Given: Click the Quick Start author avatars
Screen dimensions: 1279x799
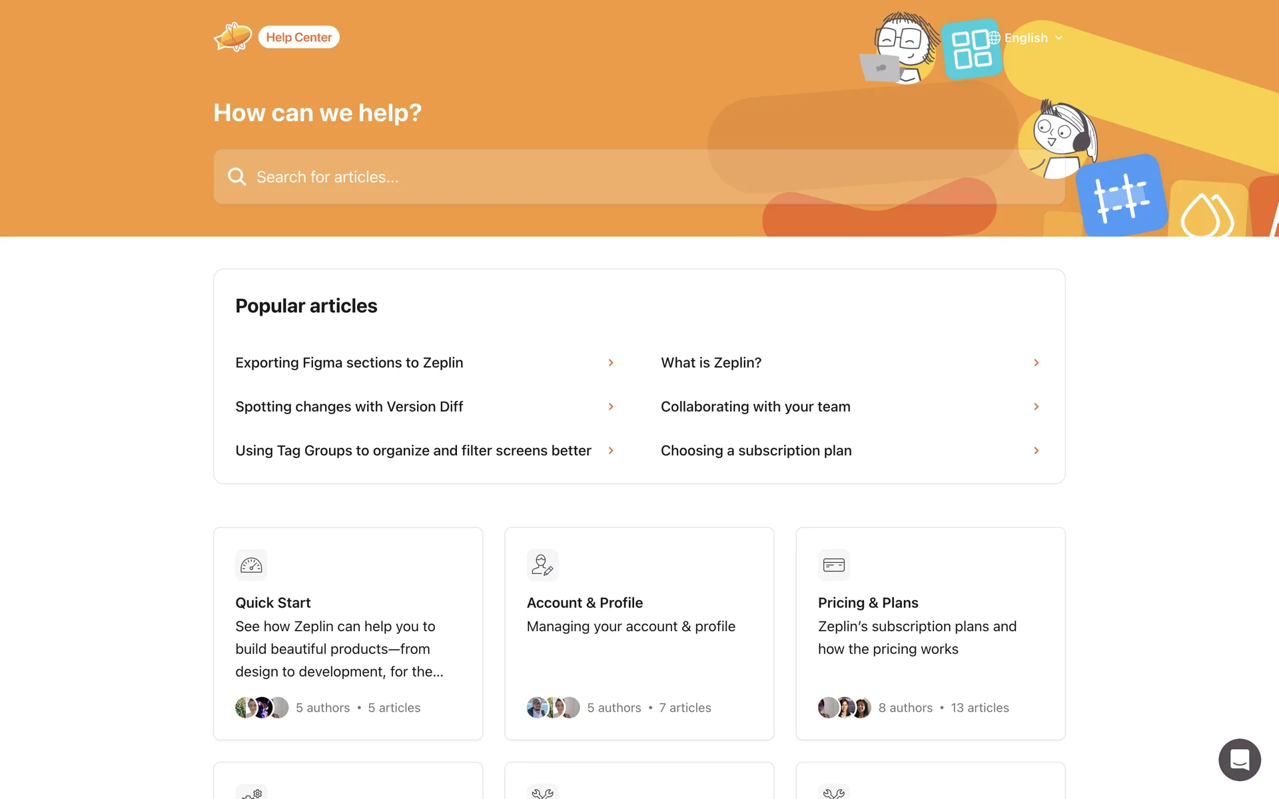Looking at the screenshot, I should tap(262, 707).
